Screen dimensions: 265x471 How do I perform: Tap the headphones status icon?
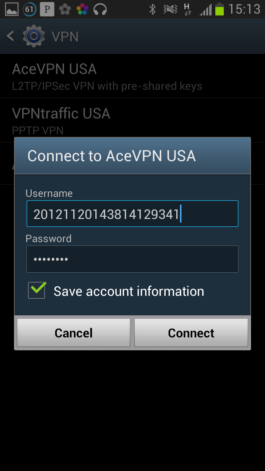tap(100, 9)
